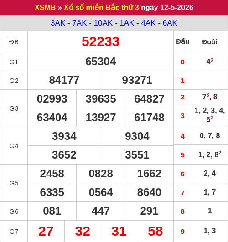The width and height of the screenshot is (228, 242).
Task: Click head digit 1 in Đầu column
Action: coord(182,81)
